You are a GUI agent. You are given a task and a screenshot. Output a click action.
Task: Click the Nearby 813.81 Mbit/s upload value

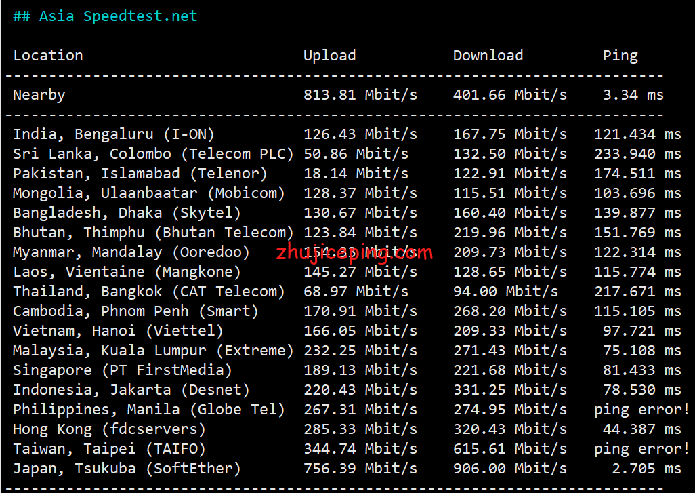click(360, 95)
